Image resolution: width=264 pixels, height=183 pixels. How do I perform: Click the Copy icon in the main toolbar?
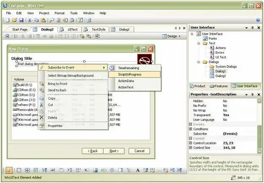pos(36,20)
